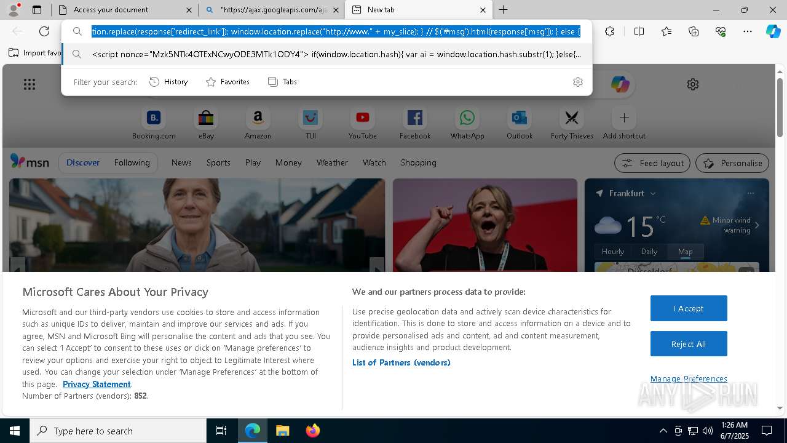The width and height of the screenshot is (787, 443).
Task: Open Collections toolbar icon
Action: (x=694, y=31)
